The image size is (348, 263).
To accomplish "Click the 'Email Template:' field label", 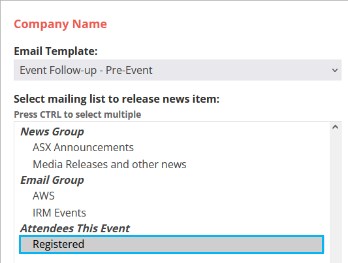I will 55,51.
